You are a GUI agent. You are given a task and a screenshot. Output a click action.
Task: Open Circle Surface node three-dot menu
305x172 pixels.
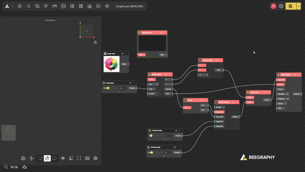coord(268,92)
